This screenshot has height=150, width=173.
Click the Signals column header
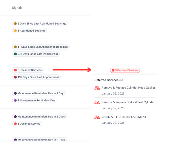[17, 8]
